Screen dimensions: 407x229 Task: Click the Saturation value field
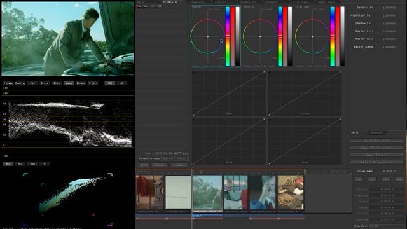389,8
